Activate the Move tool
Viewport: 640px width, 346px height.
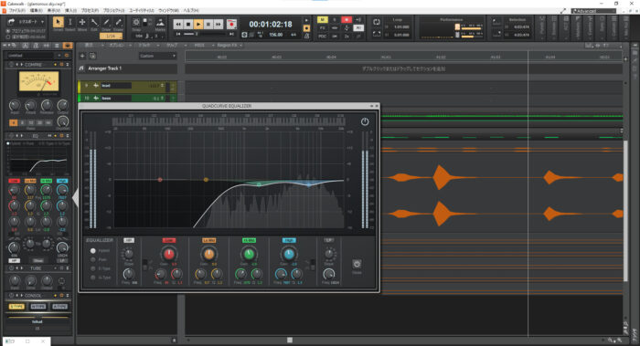pyautogui.click(x=82, y=22)
